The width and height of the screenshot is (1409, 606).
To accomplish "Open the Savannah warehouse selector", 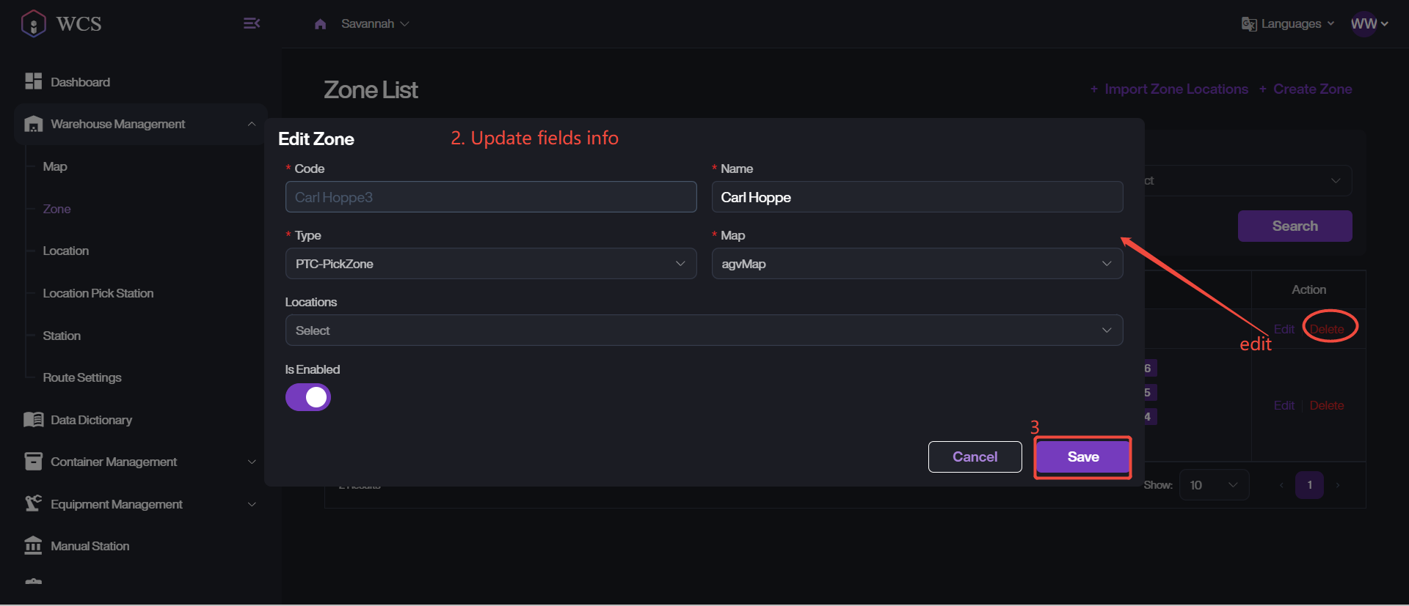I will (x=375, y=24).
